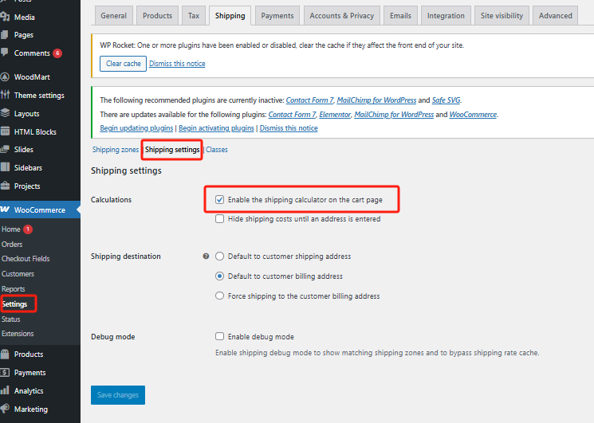Open Projects via its pin icon

tap(6, 186)
